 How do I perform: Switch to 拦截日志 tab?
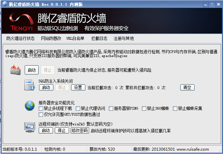[x=99, y=39]
